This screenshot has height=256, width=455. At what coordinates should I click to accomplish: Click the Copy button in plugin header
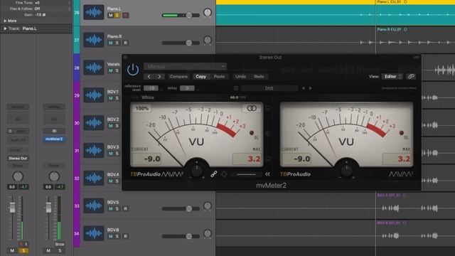200,77
